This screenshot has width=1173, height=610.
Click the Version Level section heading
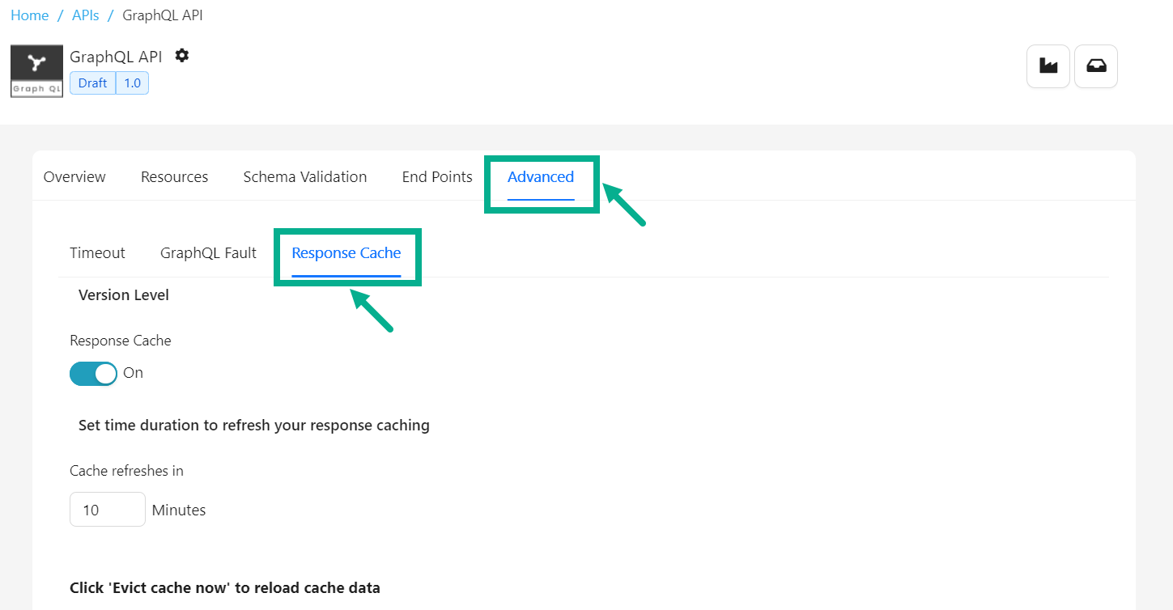123,294
